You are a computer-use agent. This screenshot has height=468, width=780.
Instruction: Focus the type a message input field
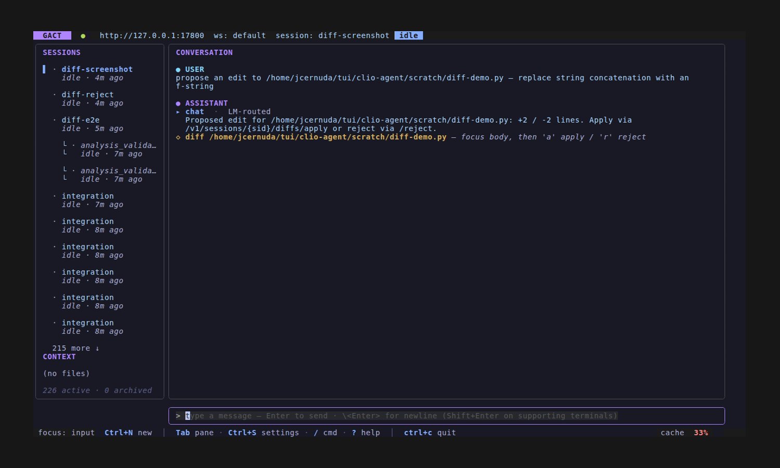(447, 416)
